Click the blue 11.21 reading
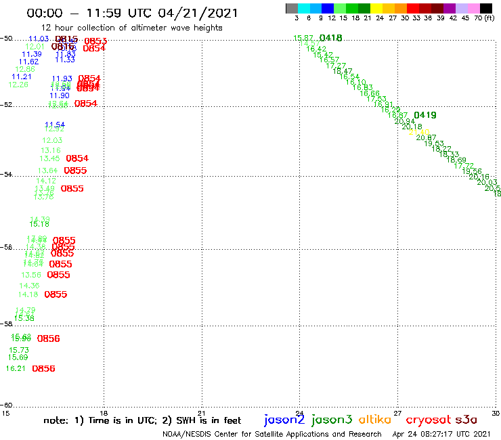 [x=22, y=77]
